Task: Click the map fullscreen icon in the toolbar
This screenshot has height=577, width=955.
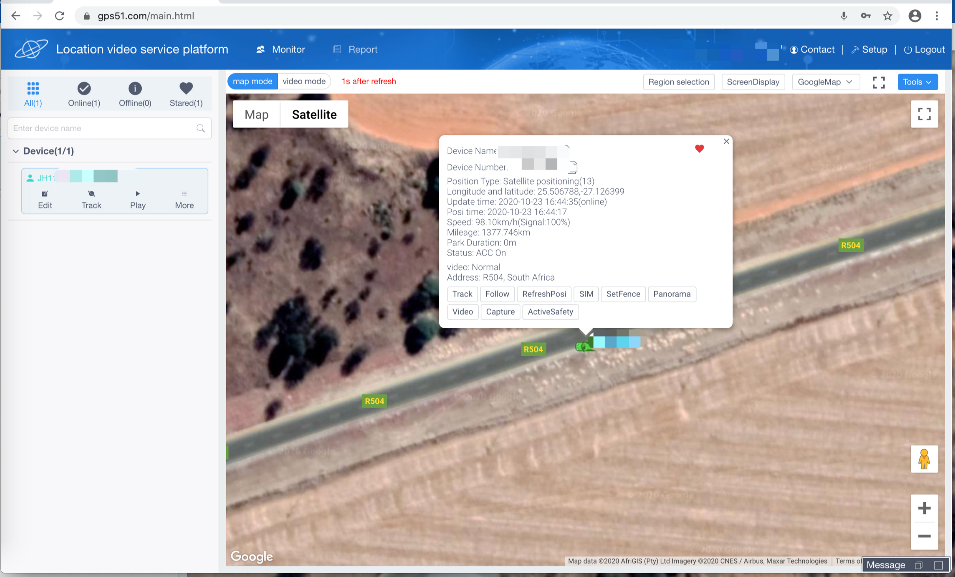Action: coord(878,82)
